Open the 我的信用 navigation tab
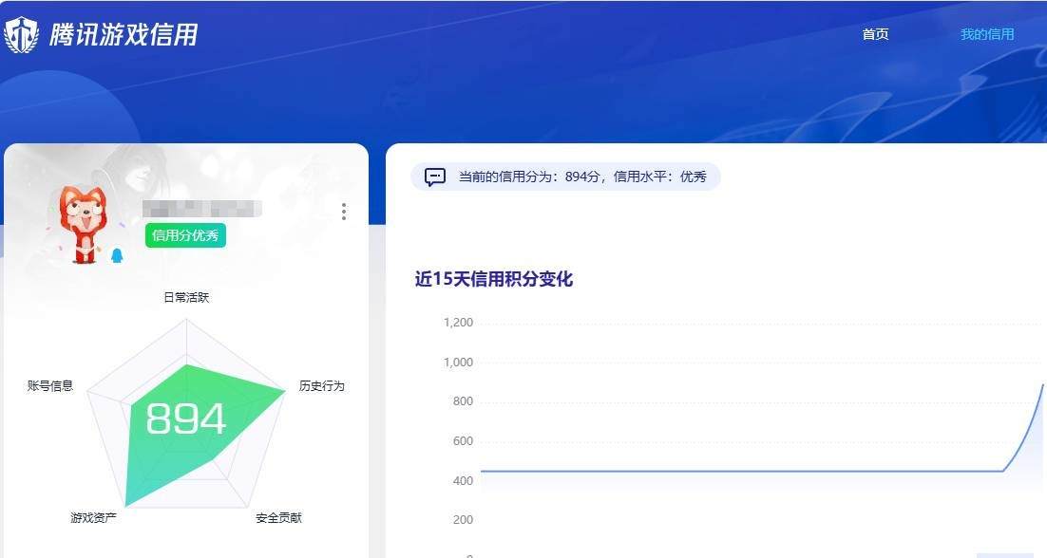The image size is (1047, 558). (x=987, y=34)
